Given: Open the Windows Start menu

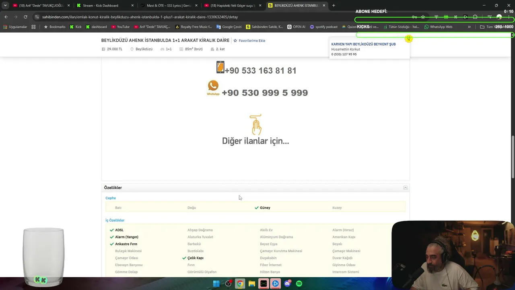Looking at the screenshot, I should coord(216,284).
